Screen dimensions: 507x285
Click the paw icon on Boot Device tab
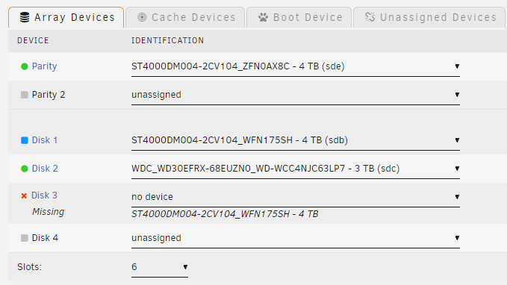(263, 17)
